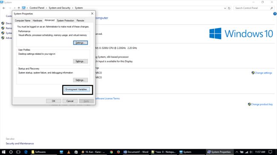Cancel the System Properties dialog
277x155 pixels.
pos(70,101)
